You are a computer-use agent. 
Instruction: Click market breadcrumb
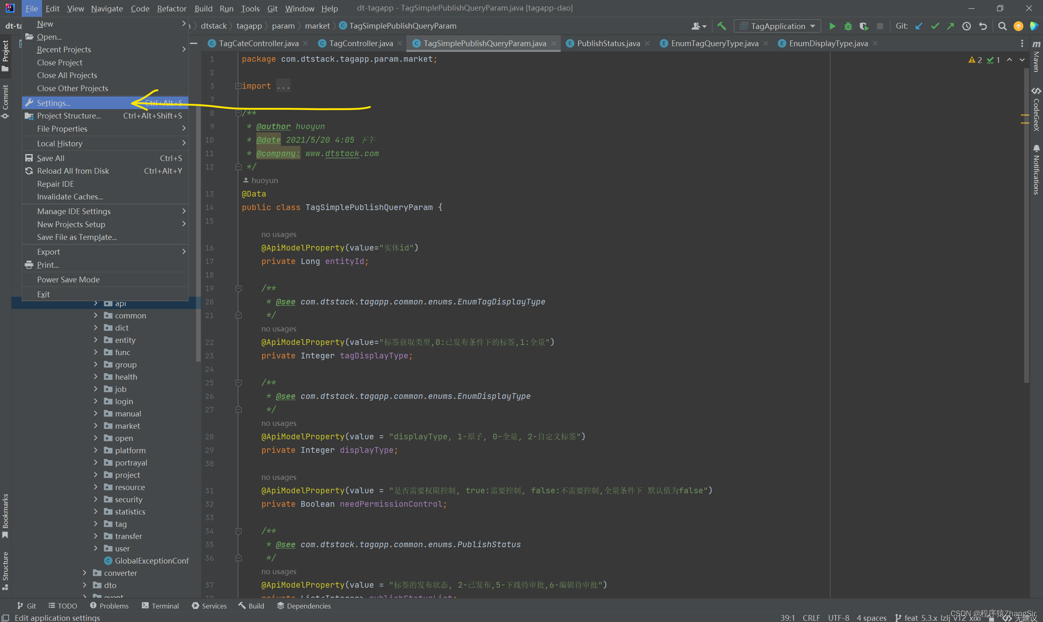point(317,26)
